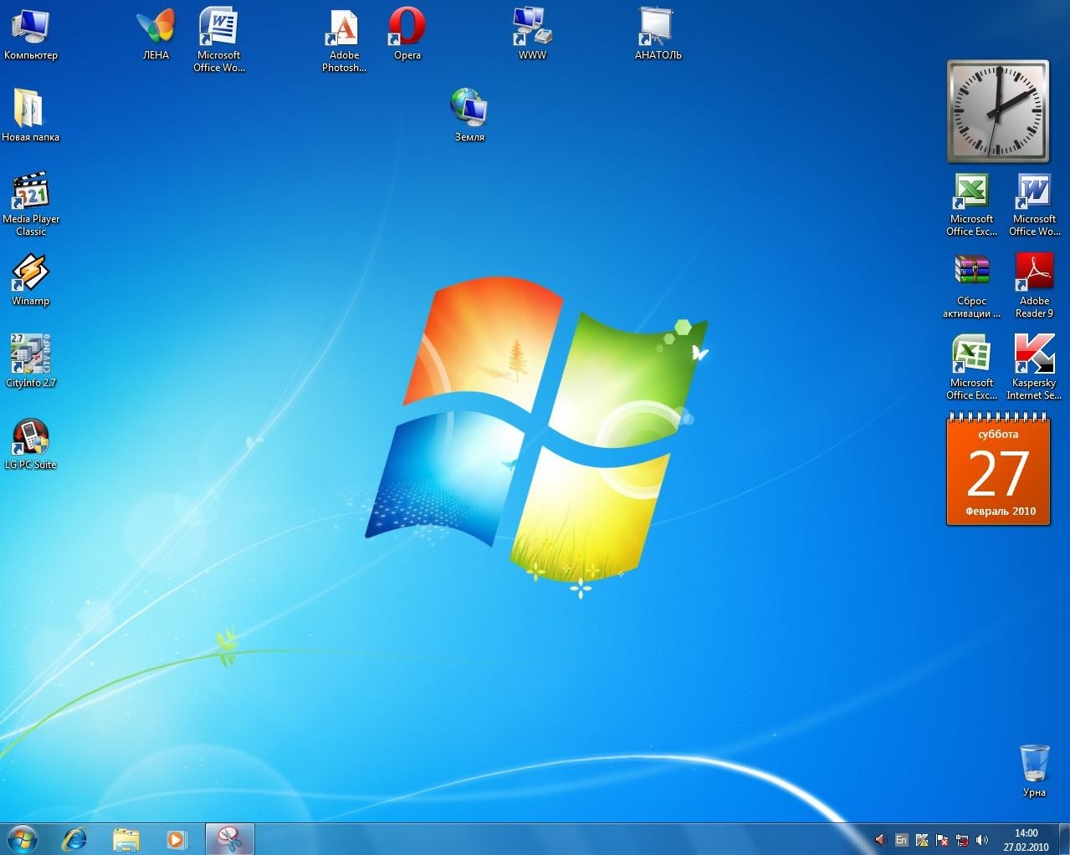The width and height of the screenshot is (1070, 855).
Task: Select the Урна recycle bin
Action: tap(1034, 771)
